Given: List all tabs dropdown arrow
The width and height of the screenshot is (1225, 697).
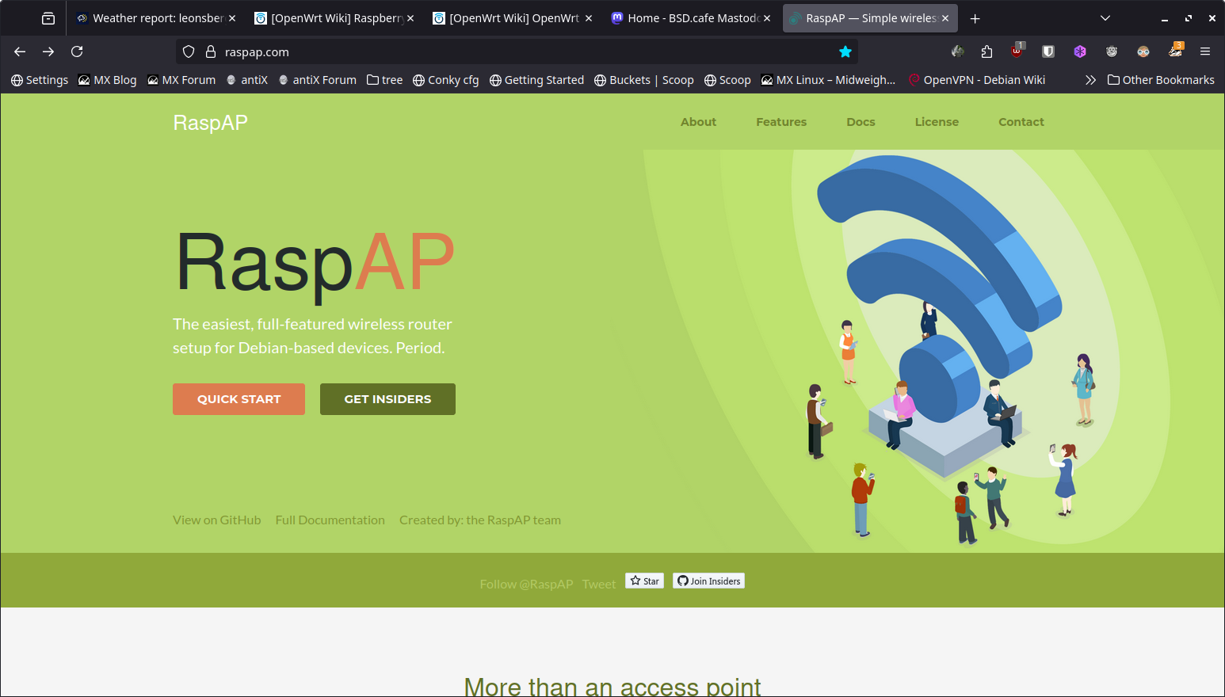Looking at the screenshot, I should pos(1105,18).
